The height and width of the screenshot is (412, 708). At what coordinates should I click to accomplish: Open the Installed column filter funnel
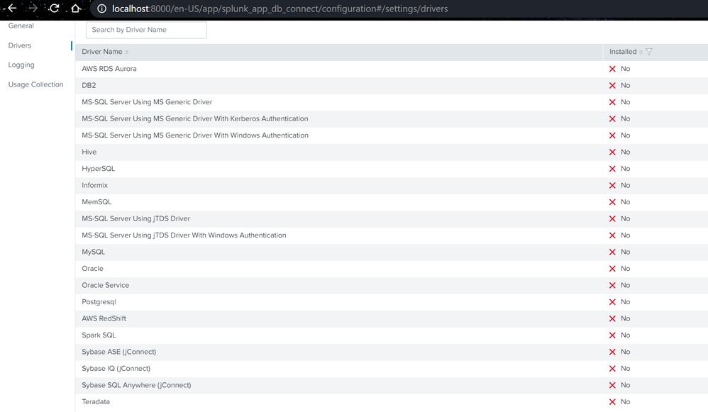coord(649,52)
